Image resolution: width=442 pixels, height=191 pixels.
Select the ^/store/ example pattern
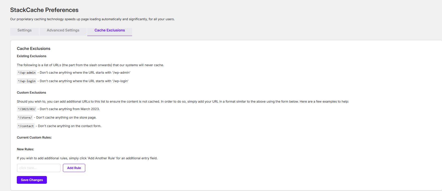click(x=25, y=118)
